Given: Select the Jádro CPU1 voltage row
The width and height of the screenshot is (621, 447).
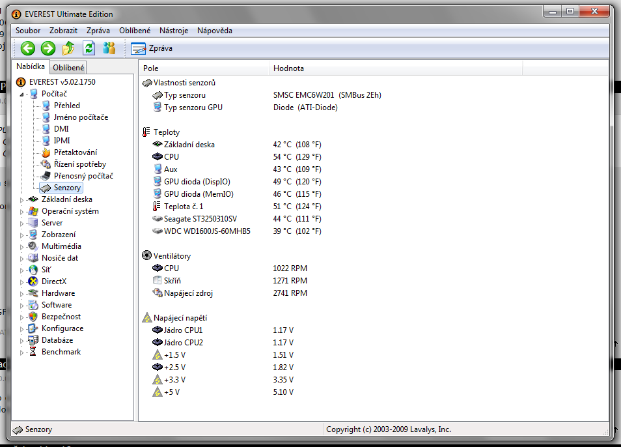Looking at the screenshot, I should [x=223, y=330].
